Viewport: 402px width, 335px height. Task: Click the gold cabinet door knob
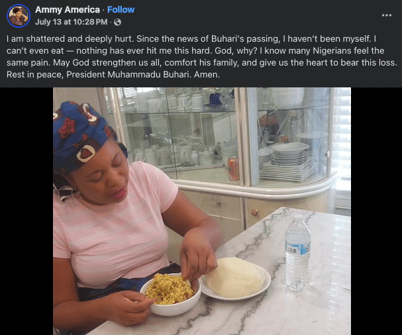click(254, 213)
